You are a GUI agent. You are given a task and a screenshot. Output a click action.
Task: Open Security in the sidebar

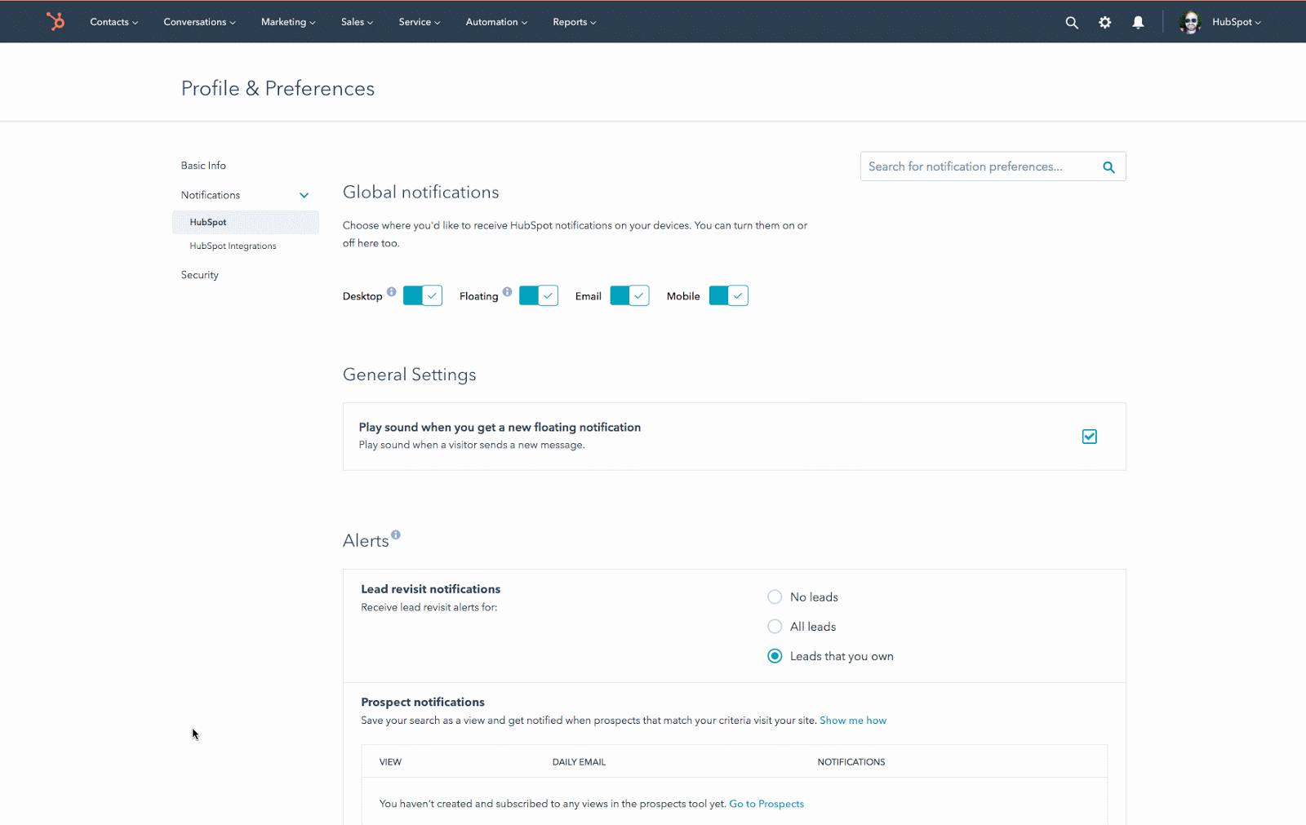(200, 275)
